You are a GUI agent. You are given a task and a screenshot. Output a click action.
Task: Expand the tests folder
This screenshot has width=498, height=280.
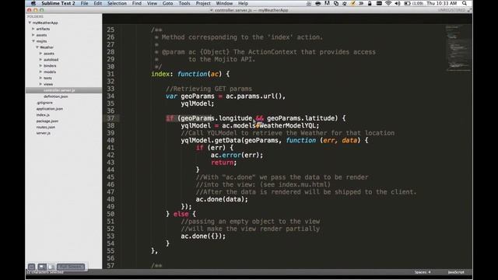[x=40, y=78]
